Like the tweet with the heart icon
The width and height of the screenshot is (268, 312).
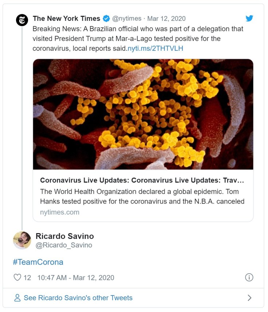coord(17,277)
